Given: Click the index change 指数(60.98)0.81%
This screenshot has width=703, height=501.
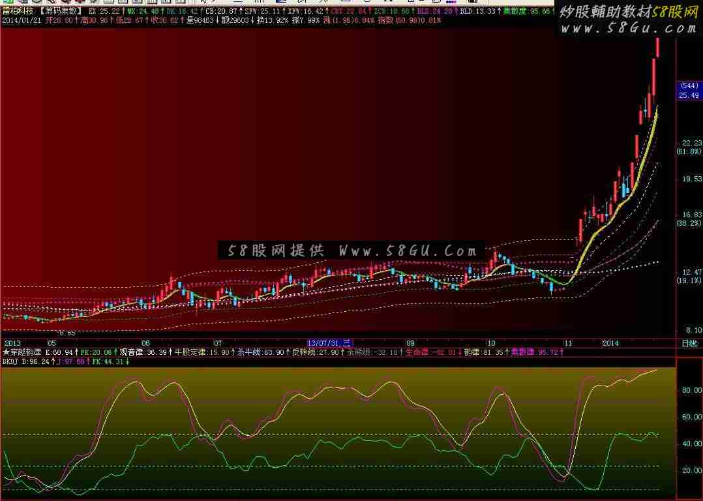Looking at the screenshot, I should point(410,20).
